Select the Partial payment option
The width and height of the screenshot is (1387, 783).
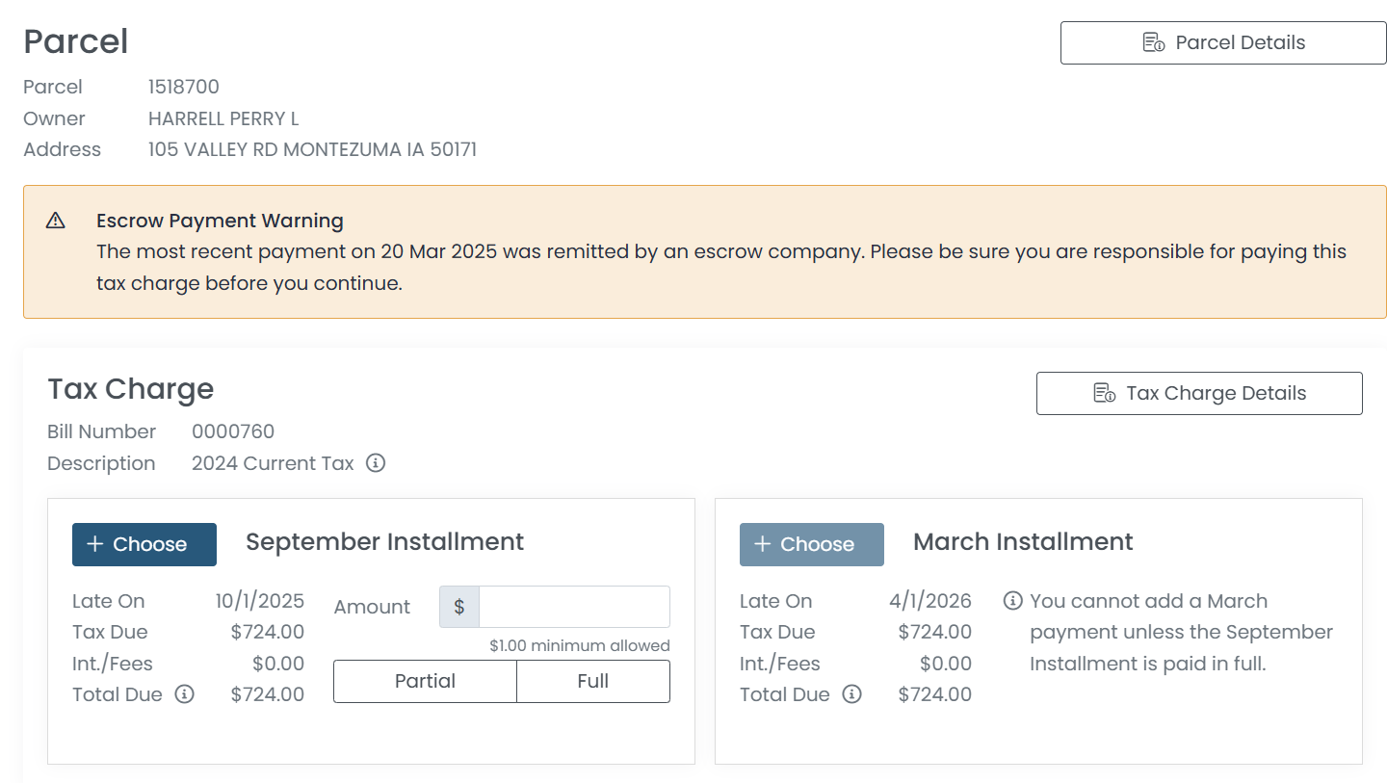click(x=425, y=681)
